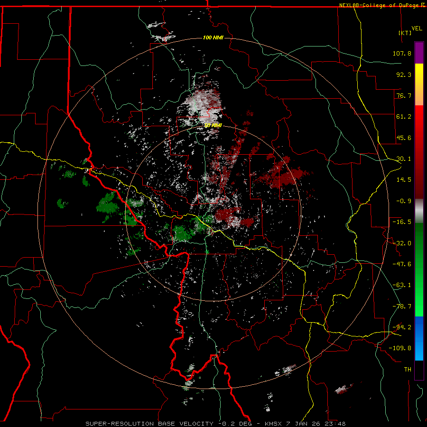
Task: Click the VEL legend heading
Action: 417,28
